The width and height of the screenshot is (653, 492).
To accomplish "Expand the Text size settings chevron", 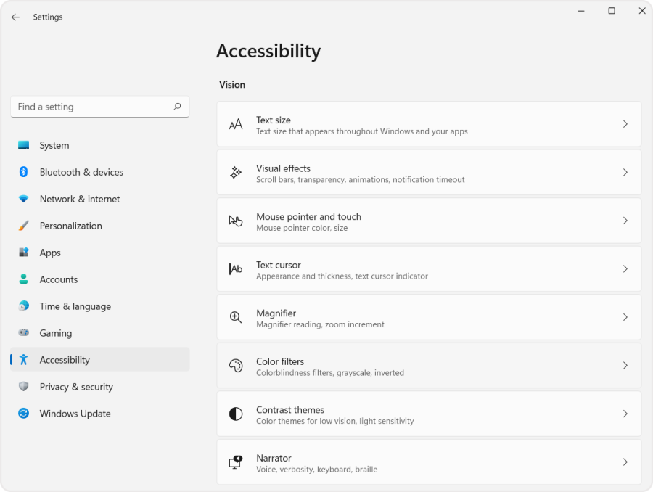I will [625, 123].
